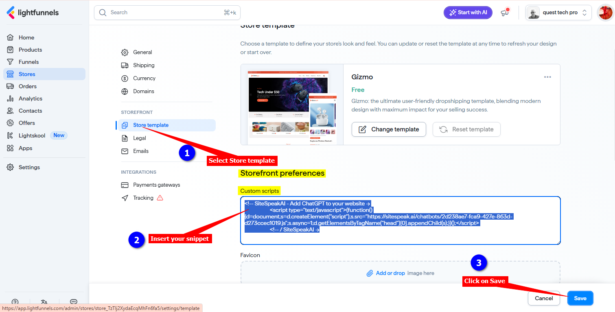Open the Analytics chart icon

coord(11,98)
